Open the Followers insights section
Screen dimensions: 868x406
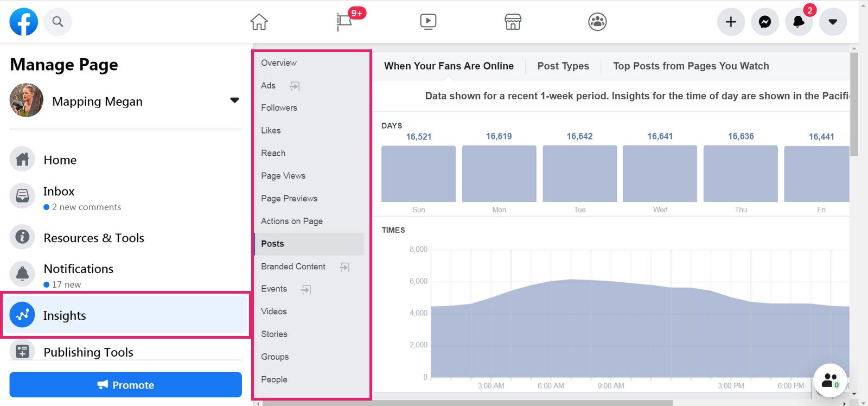(x=279, y=108)
